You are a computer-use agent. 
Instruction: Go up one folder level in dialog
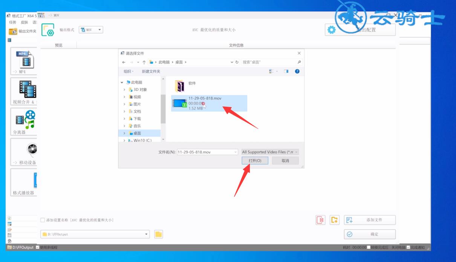click(144, 62)
